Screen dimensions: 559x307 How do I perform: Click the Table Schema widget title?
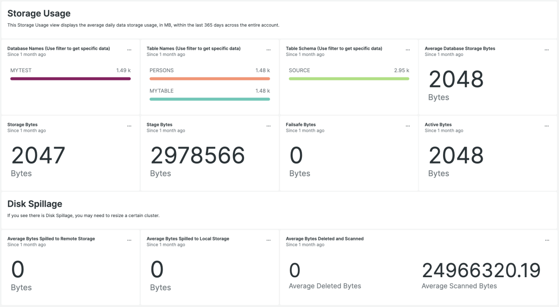pyautogui.click(x=334, y=48)
